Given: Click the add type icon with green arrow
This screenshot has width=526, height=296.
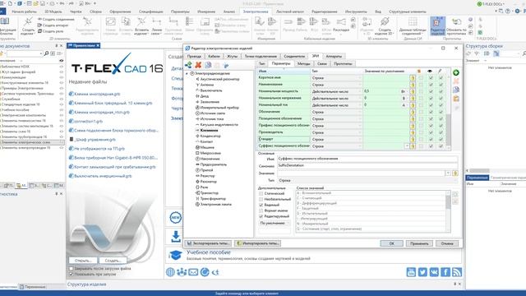Looking at the screenshot, I should click(188, 65).
